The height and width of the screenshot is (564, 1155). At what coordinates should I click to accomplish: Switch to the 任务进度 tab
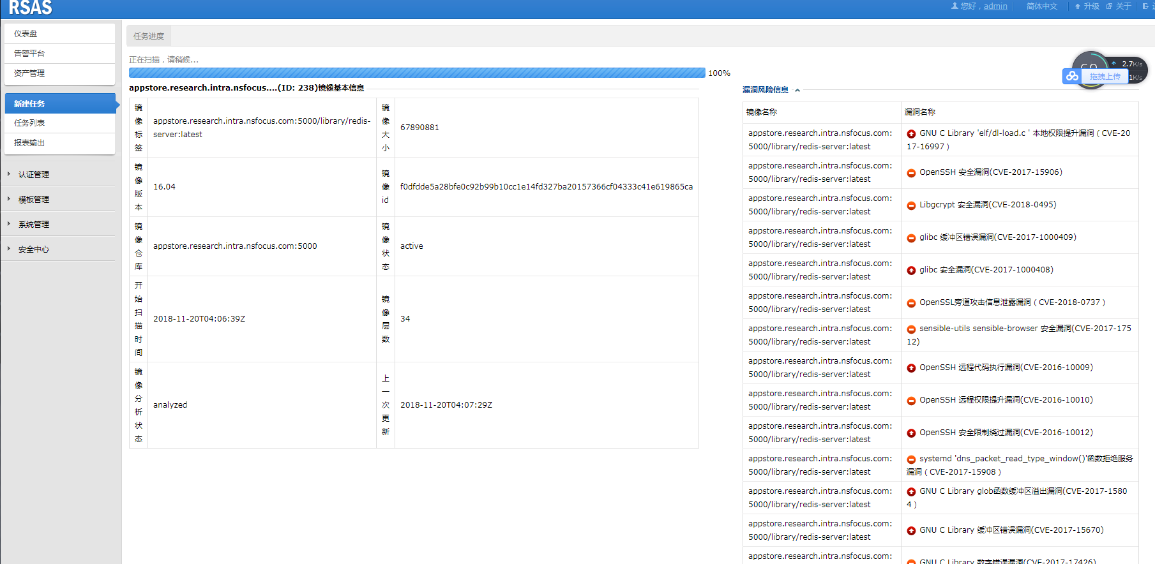[149, 36]
